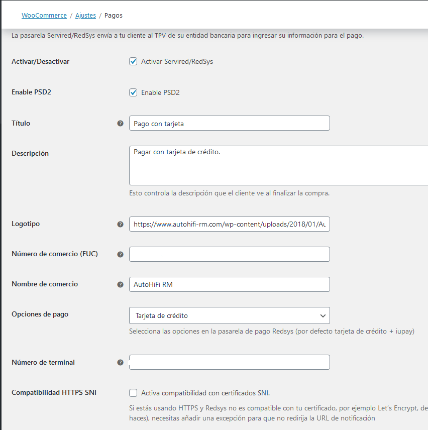
Task: Edit the Logotipo URL field
Action: tap(230, 224)
